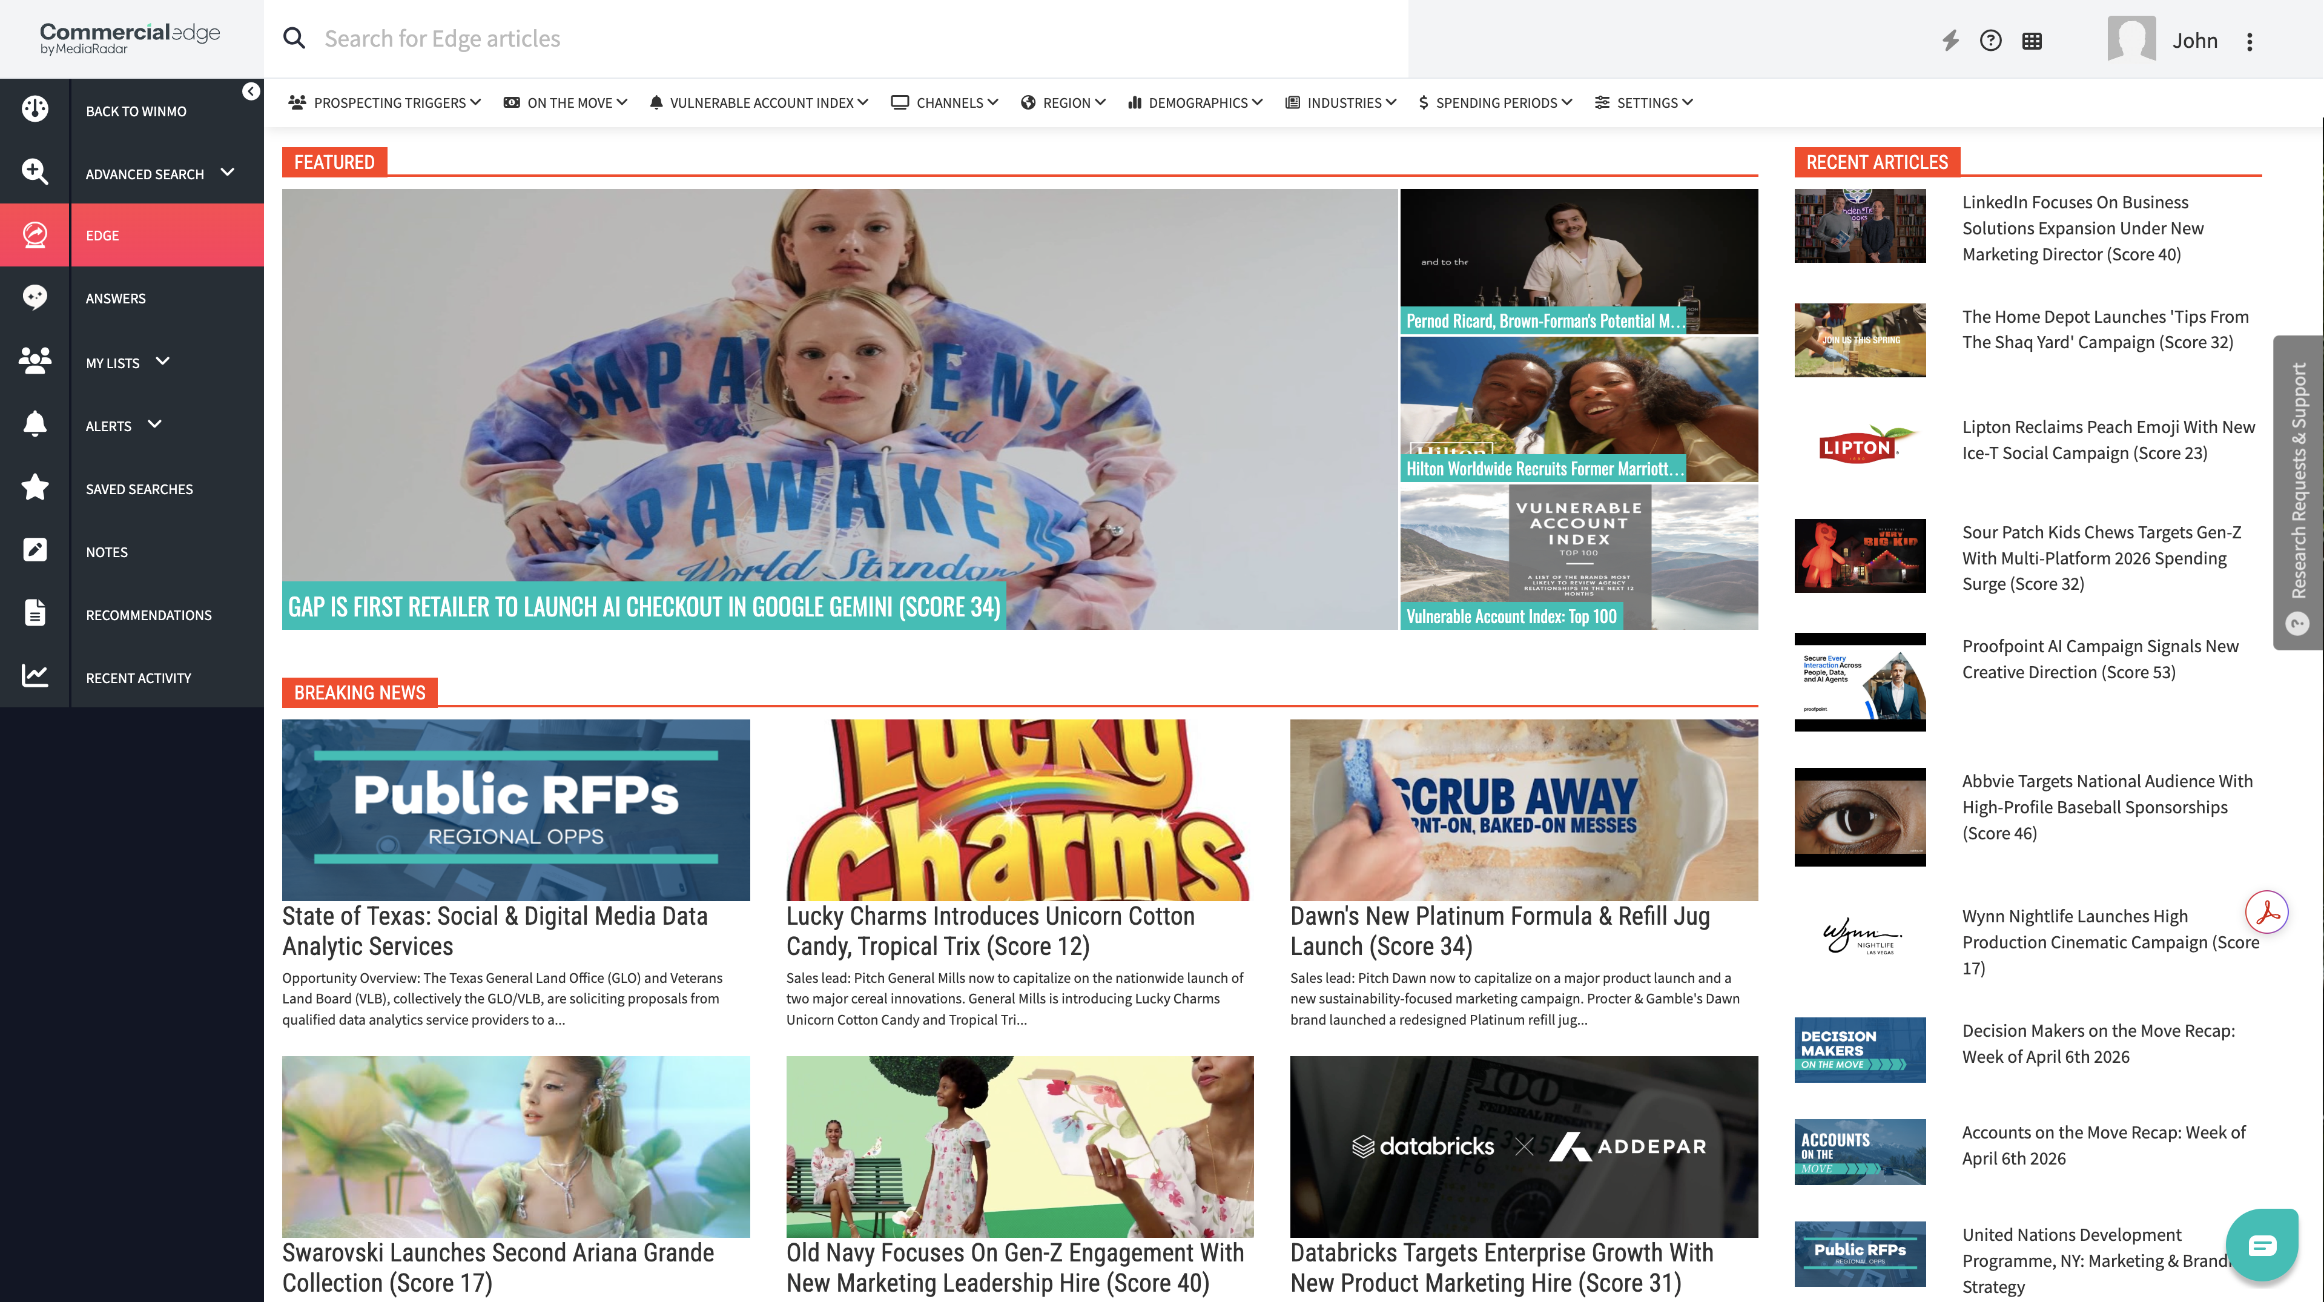Click the Back to Winmo dashboard icon
The height and width of the screenshot is (1302, 2324).
click(35, 109)
